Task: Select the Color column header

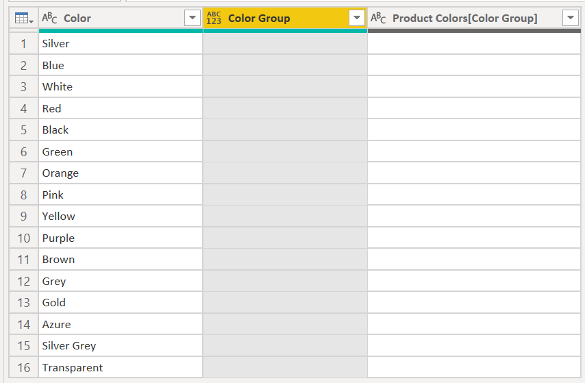Action: click(110, 18)
